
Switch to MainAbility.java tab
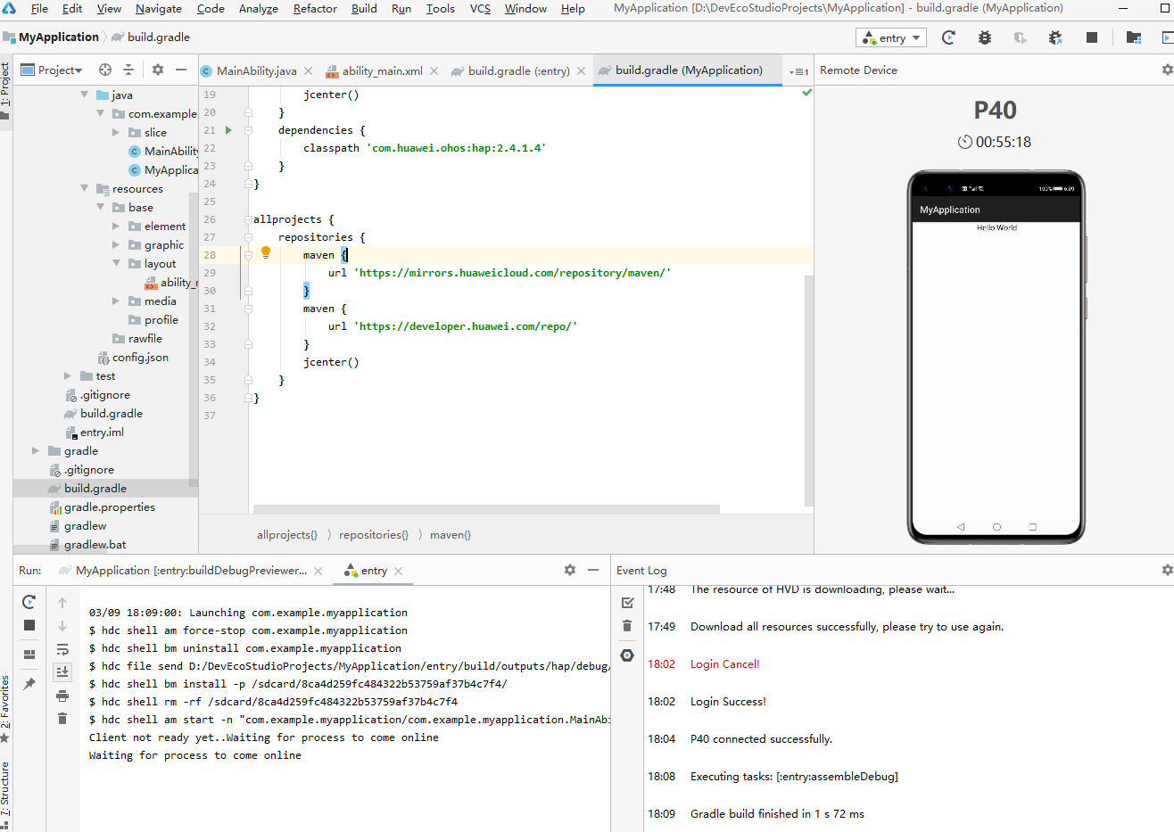[256, 70]
